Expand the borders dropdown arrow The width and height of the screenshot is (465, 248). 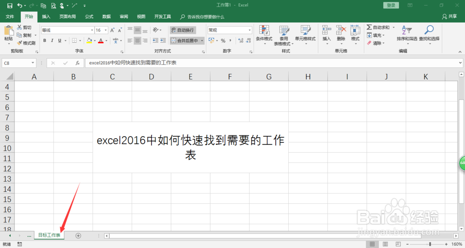[80, 40]
